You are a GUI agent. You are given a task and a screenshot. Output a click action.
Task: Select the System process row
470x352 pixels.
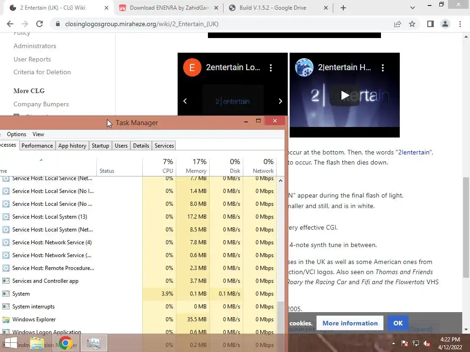point(138,294)
